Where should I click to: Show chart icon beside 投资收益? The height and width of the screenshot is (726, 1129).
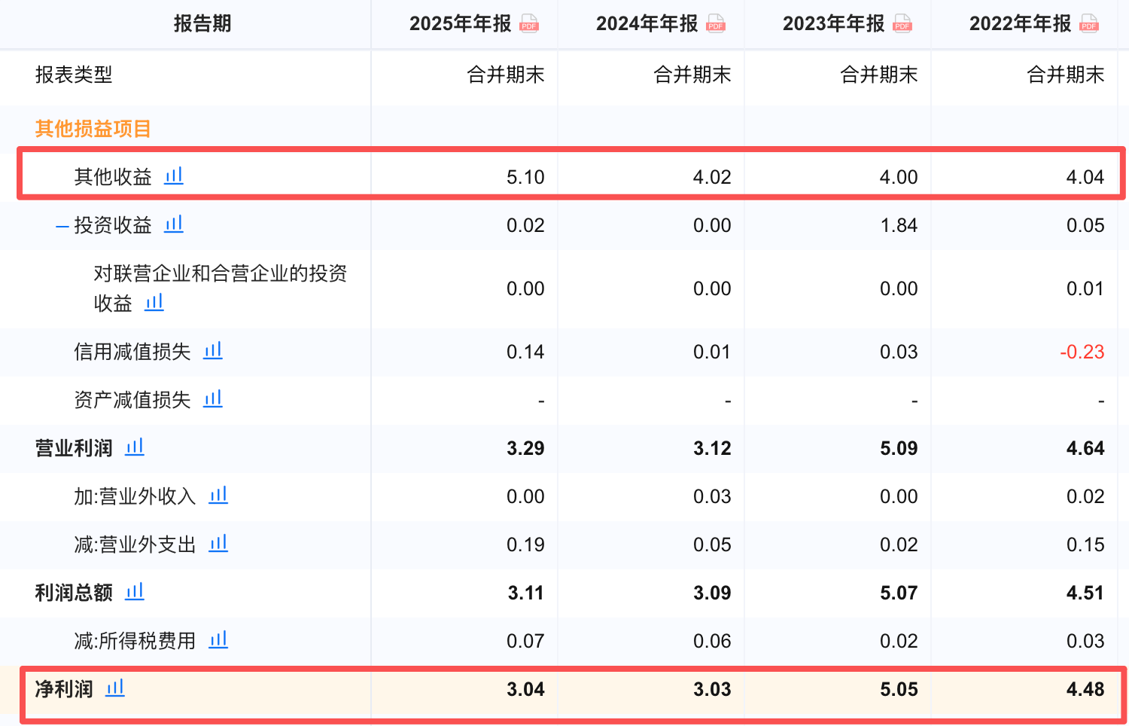coord(174,224)
